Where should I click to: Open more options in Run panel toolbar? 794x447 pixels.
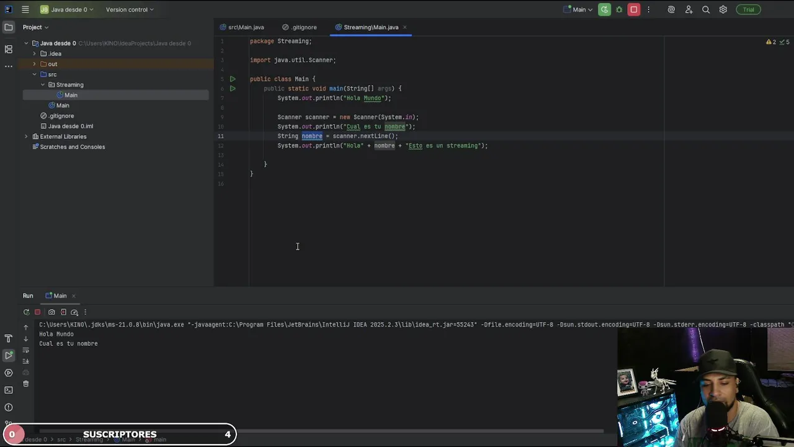pos(85,312)
